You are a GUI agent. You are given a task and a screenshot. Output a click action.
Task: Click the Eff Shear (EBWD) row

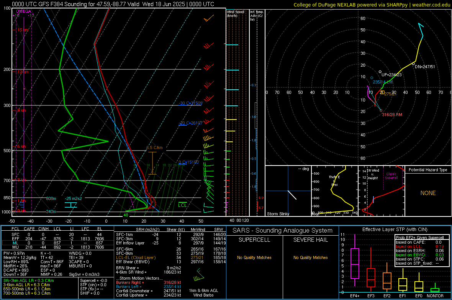pyautogui.click(x=171, y=262)
